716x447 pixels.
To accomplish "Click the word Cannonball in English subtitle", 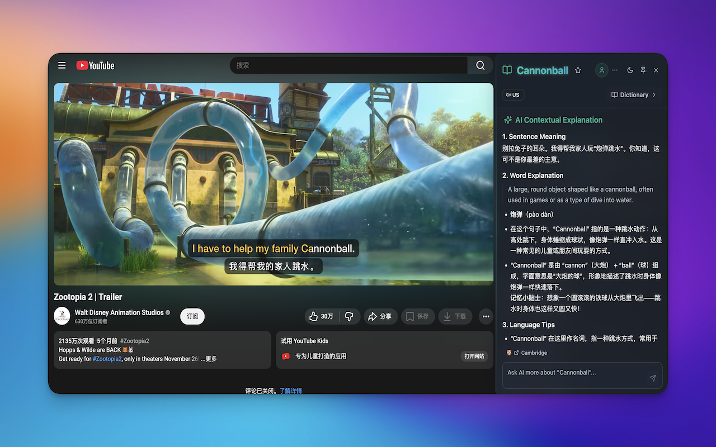I will [x=328, y=249].
